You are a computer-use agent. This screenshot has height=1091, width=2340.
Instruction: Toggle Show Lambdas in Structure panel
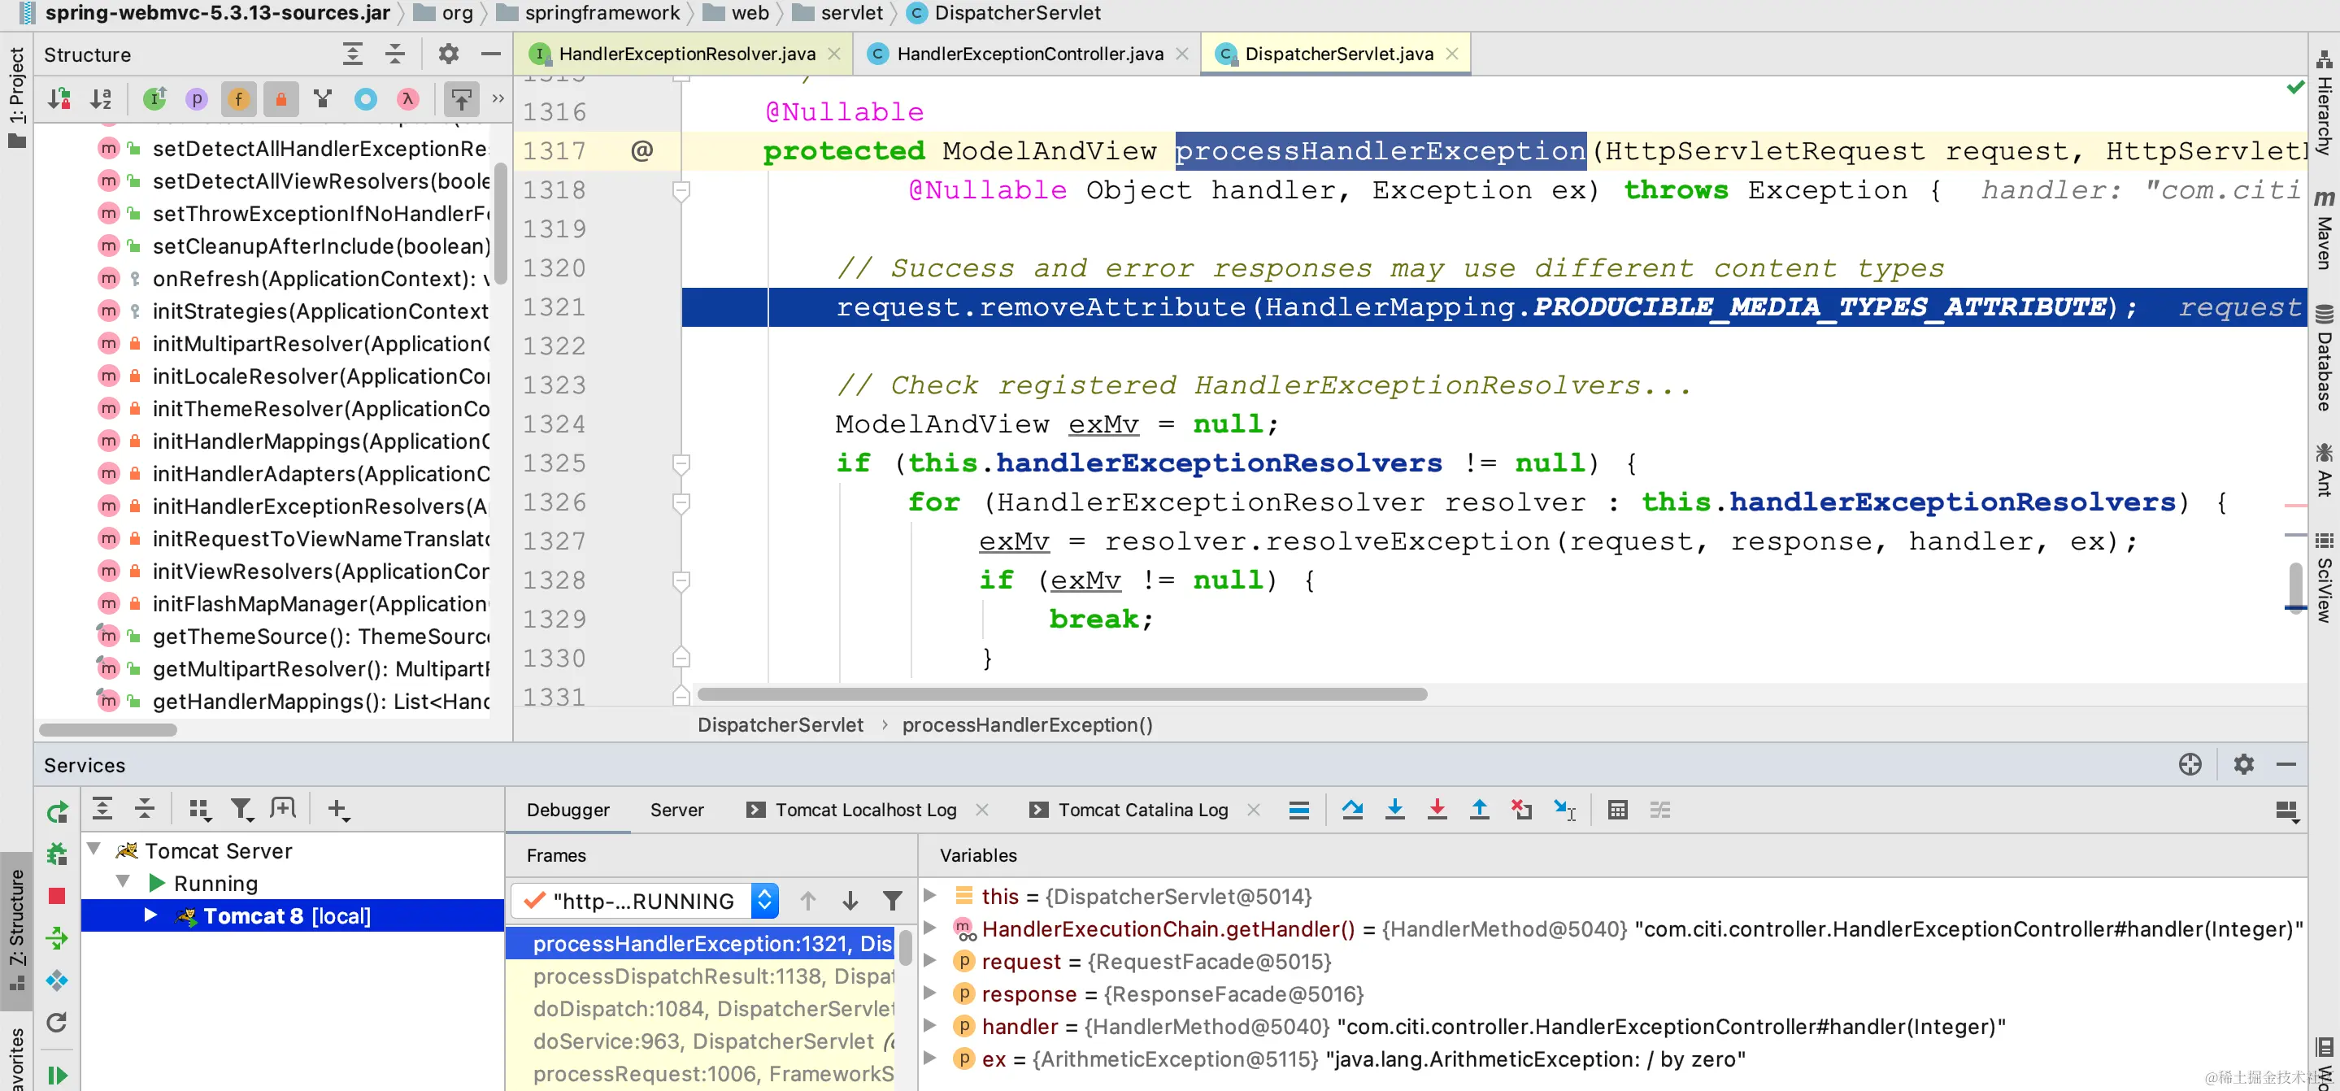point(408,98)
